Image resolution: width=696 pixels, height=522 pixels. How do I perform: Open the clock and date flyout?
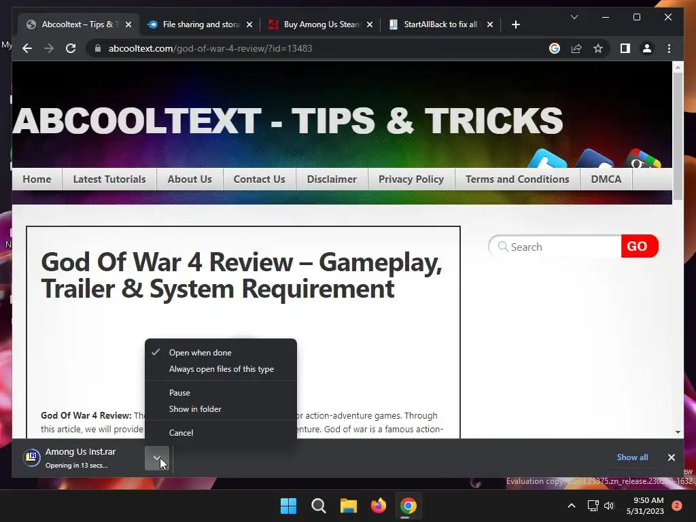(x=645, y=506)
